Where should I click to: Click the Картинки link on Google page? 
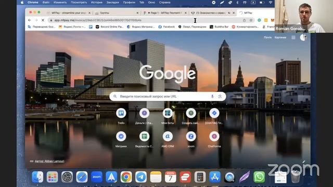(x=280, y=37)
